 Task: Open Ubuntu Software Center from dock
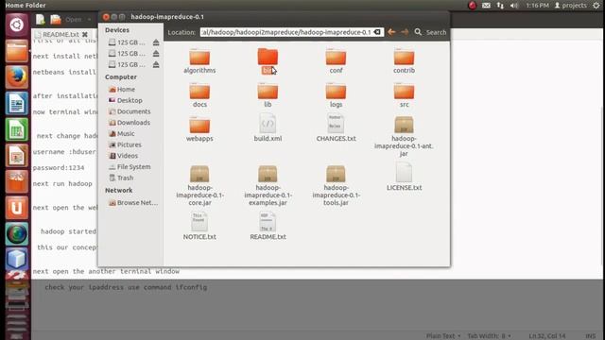pyautogui.click(x=16, y=181)
